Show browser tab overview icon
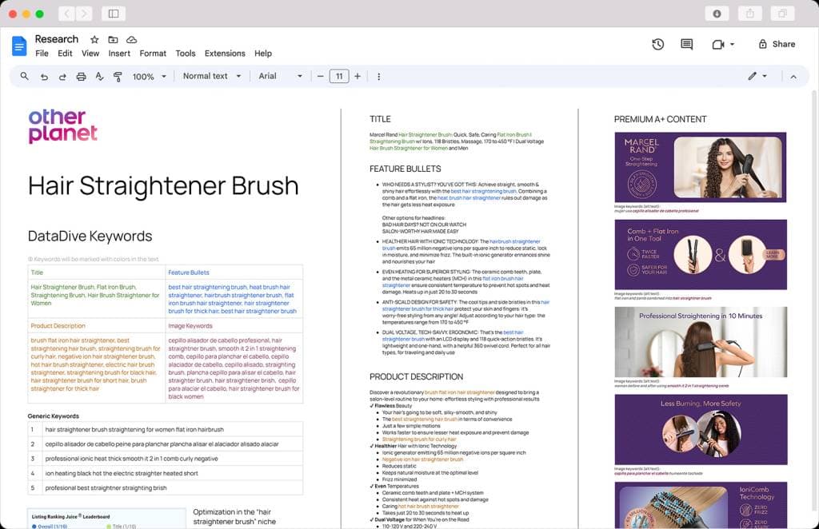 pyautogui.click(x=782, y=14)
